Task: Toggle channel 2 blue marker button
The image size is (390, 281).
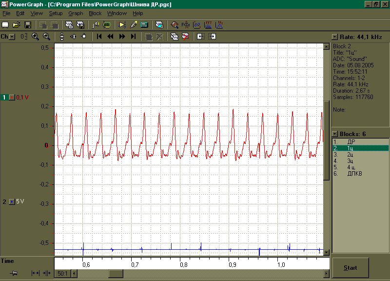Action: [12, 201]
